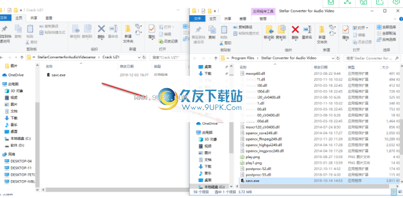The width and height of the screenshot is (403, 198).
Task: Click Select all (全部选择) in Stellar Converter window
Action: [x=386, y=27]
